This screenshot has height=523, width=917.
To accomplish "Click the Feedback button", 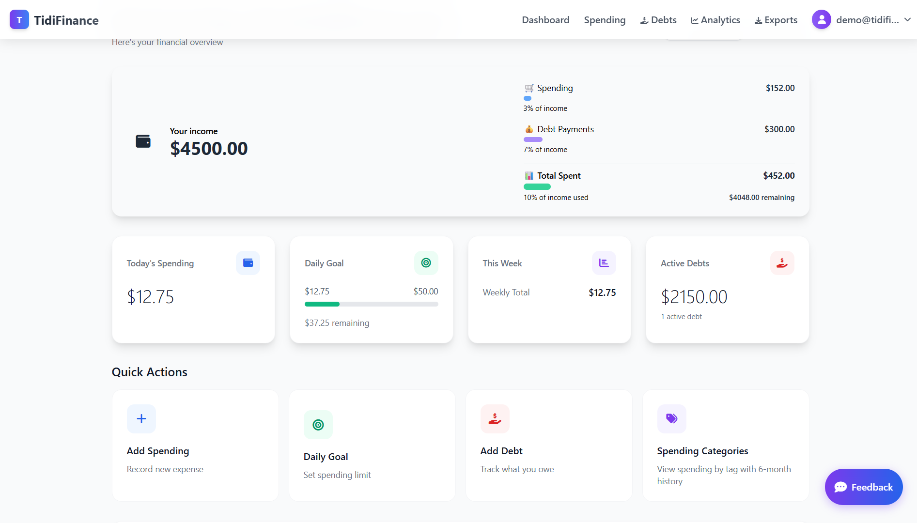I will coord(864,487).
